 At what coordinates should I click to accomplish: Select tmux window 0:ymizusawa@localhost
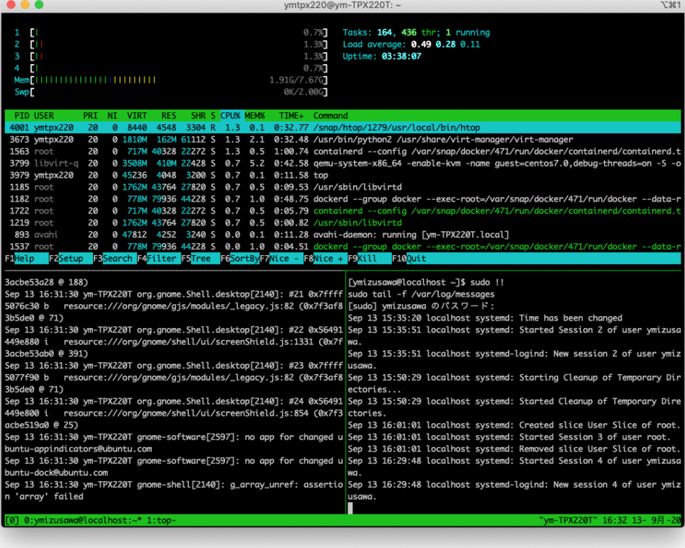pyautogui.click(x=82, y=520)
